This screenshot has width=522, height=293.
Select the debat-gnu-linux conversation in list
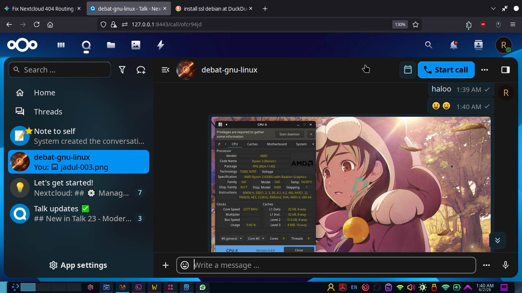coord(79,162)
